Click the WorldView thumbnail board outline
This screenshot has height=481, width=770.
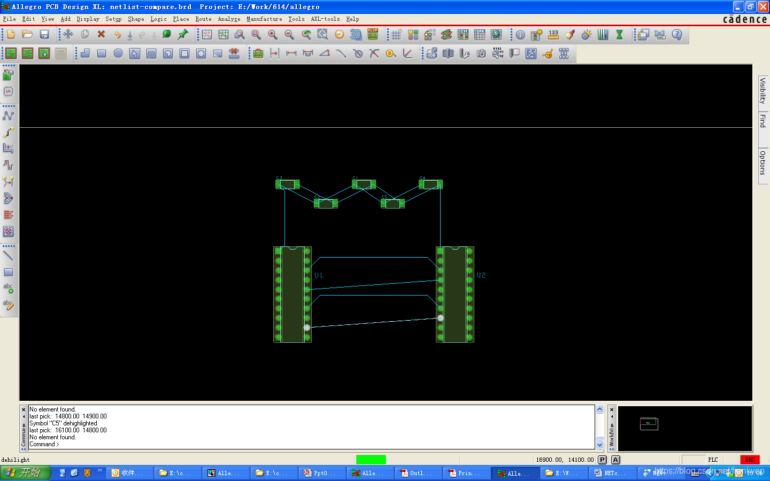(649, 424)
